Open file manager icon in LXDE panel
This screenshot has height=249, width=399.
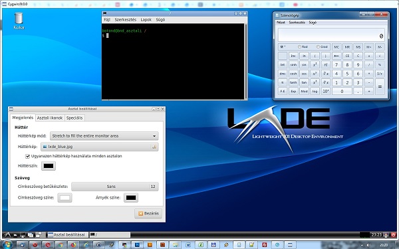15,235
